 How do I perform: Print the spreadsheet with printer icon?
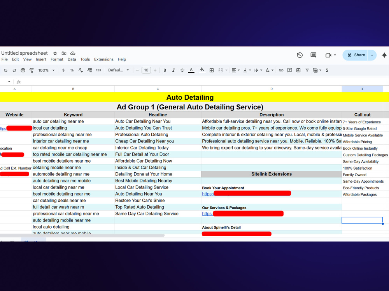23,70
